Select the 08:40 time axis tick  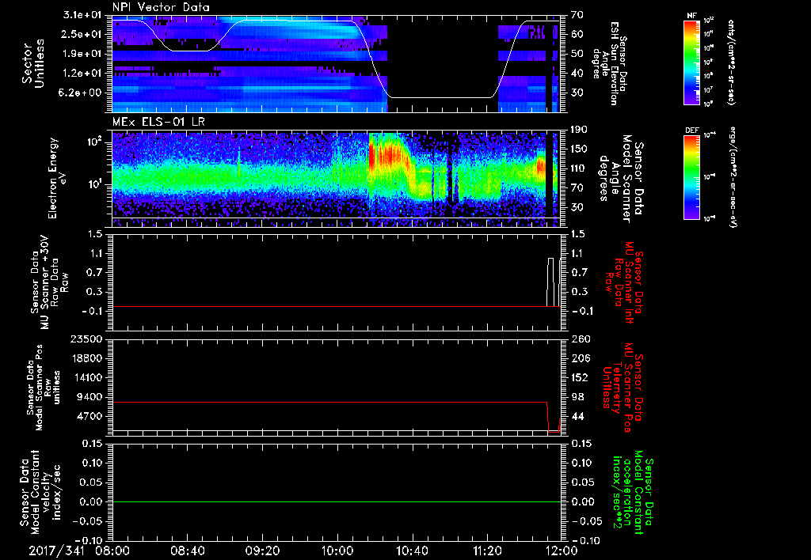click(x=188, y=550)
